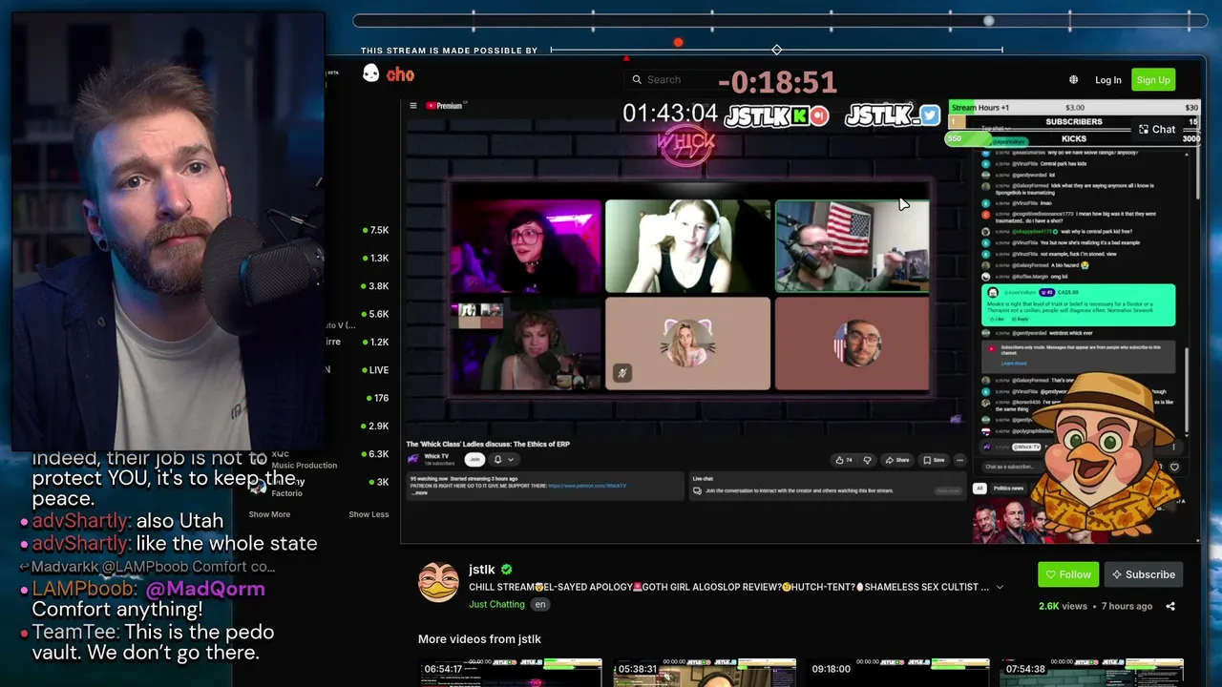Image resolution: width=1222 pixels, height=687 pixels.
Task: Open YouTube video more actions menu
Action: tap(959, 460)
